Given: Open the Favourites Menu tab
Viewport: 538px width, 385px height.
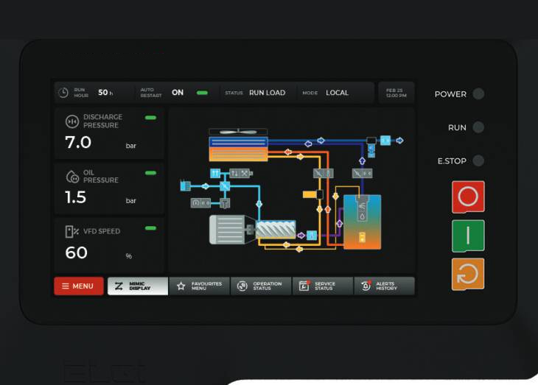Looking at the screenshot, I should click(199, 286).
